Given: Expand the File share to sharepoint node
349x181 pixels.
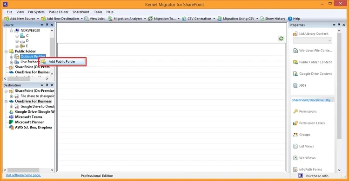Looking at the screenshot, I should tap(12, 97).
